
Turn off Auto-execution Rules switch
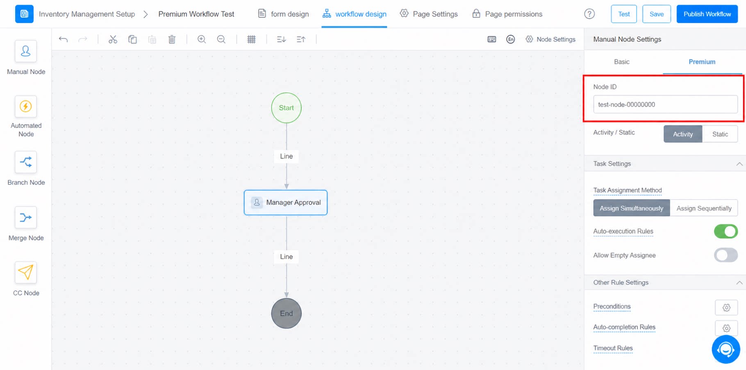pos(726,231)
